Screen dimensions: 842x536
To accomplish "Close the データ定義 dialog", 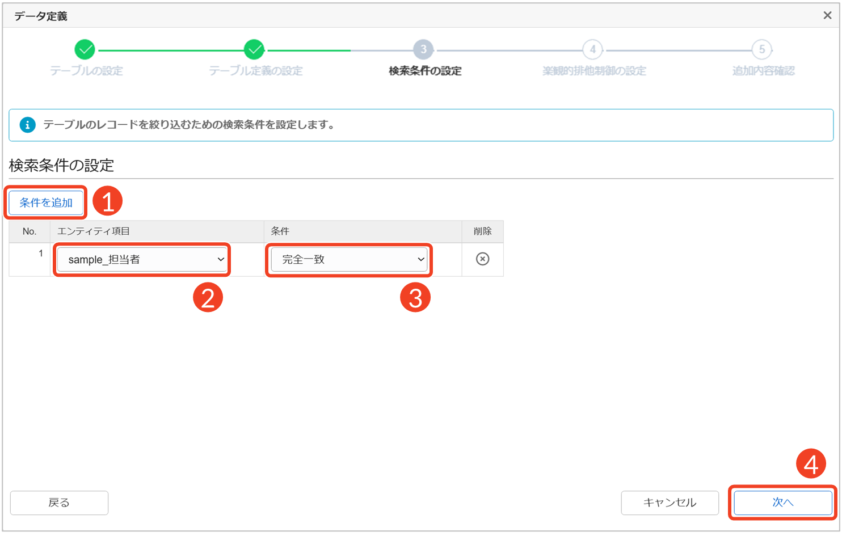I will click(x=827, y=16).
